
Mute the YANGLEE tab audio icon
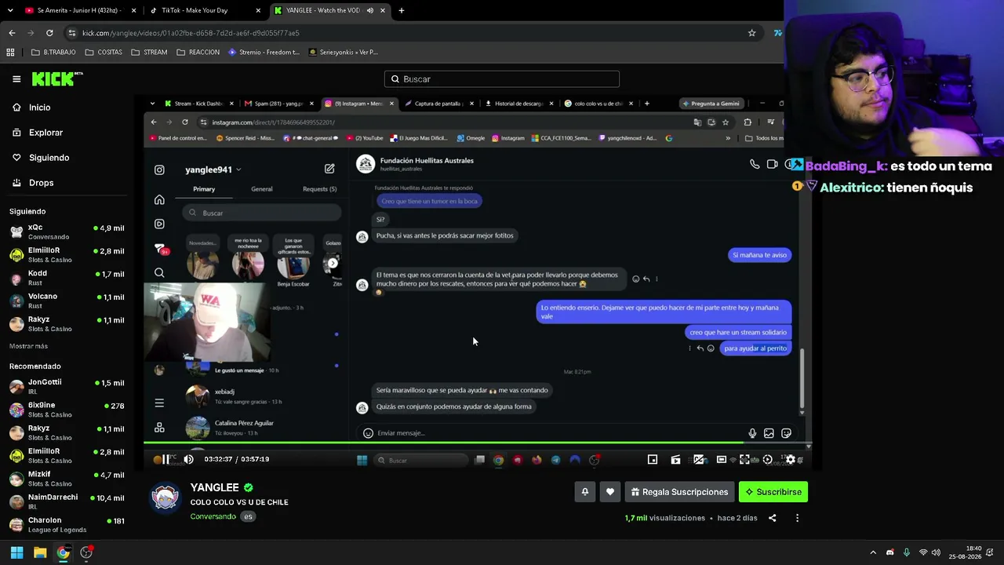pyautogui.click(x=369, y=10)
